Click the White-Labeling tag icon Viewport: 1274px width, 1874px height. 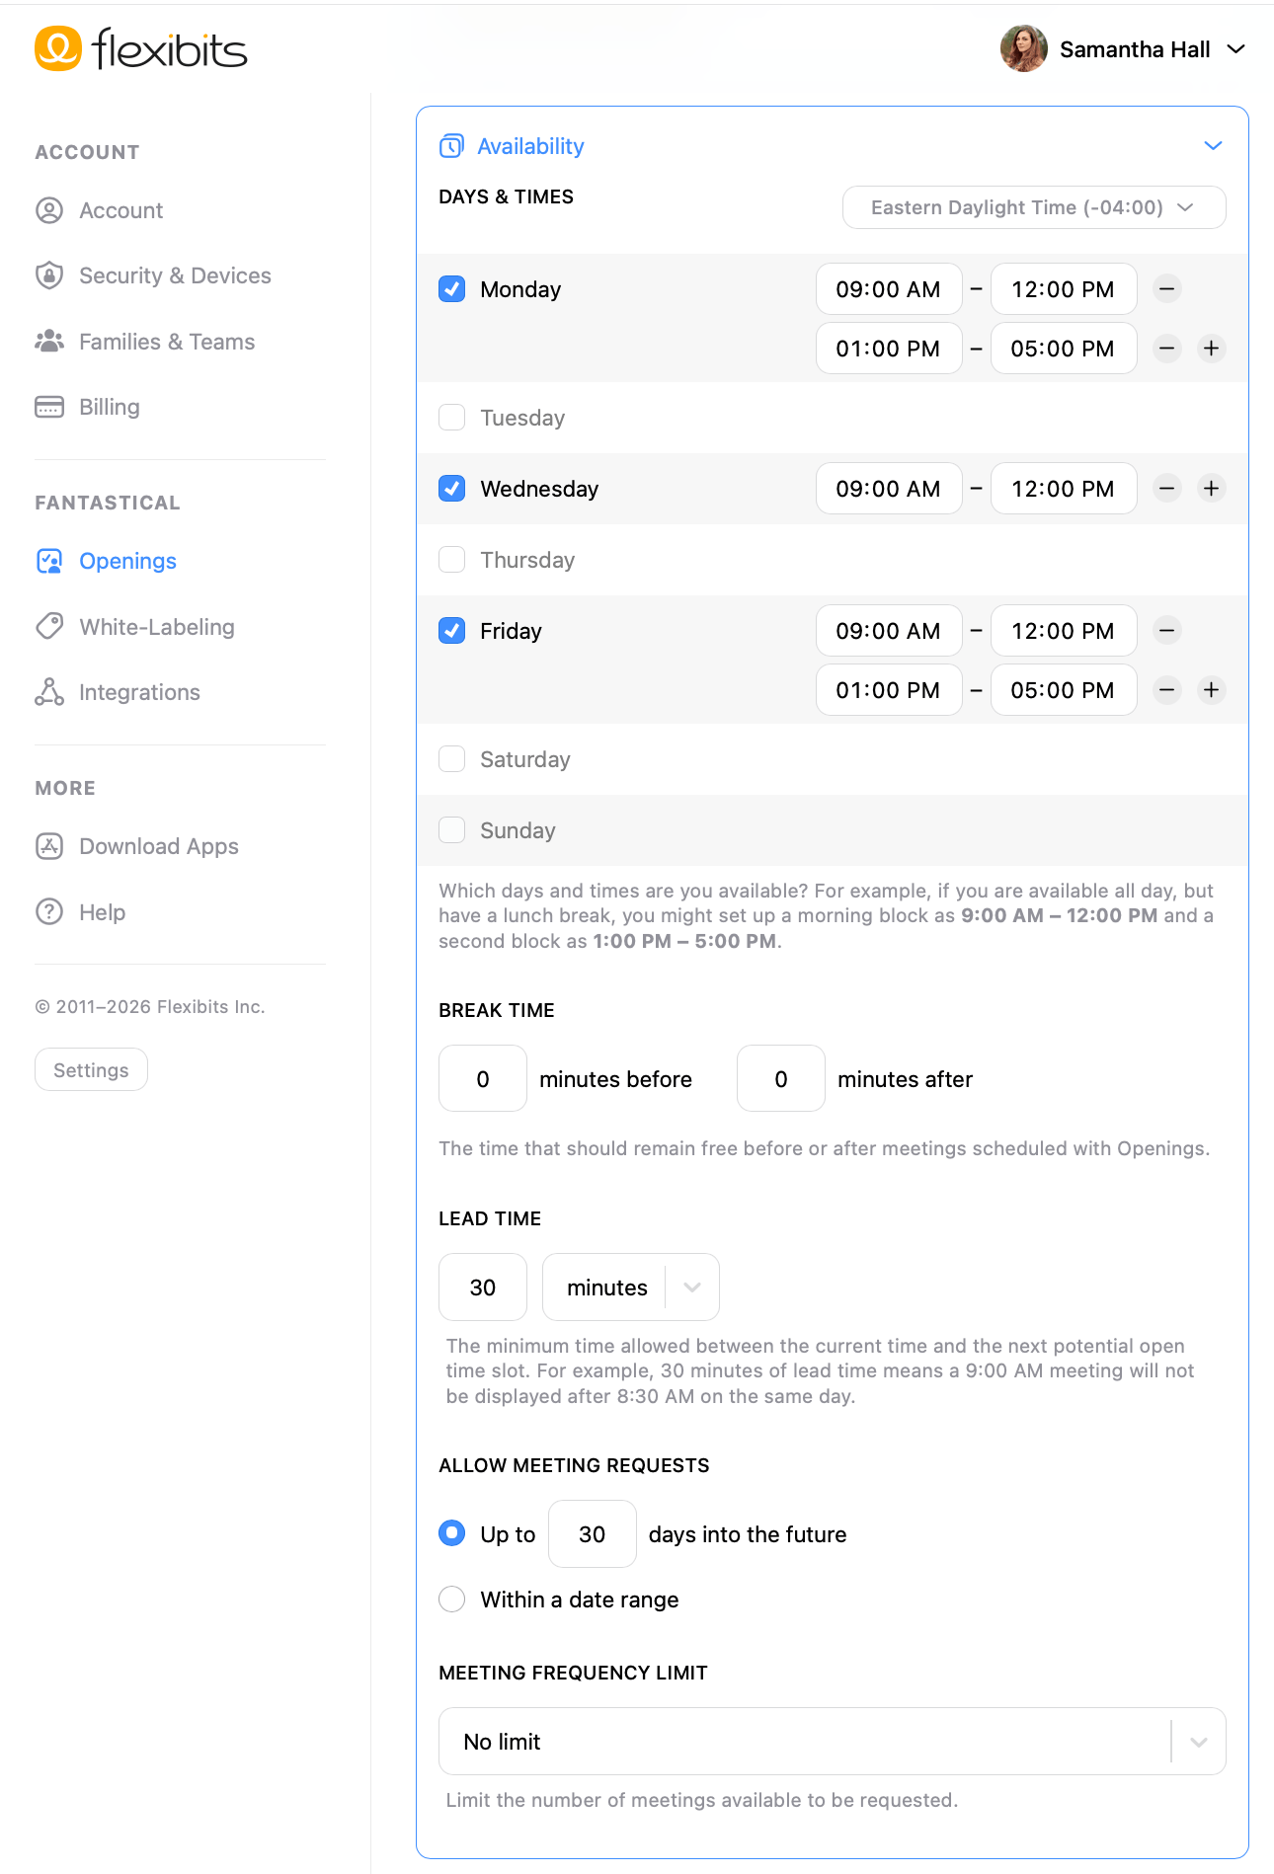(49, 626)
